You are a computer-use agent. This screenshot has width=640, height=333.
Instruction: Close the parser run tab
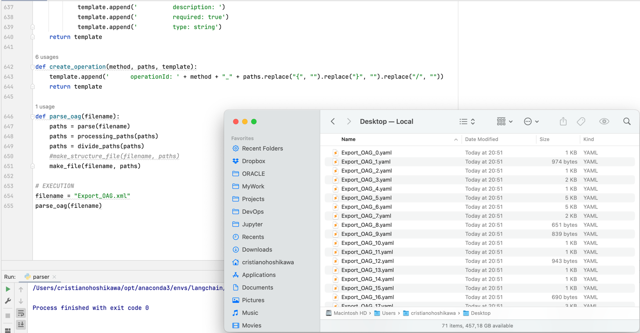pyautogui.click(x=55, y=277)
